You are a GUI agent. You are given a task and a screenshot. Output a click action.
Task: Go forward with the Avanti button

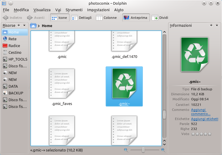[36, 18]
